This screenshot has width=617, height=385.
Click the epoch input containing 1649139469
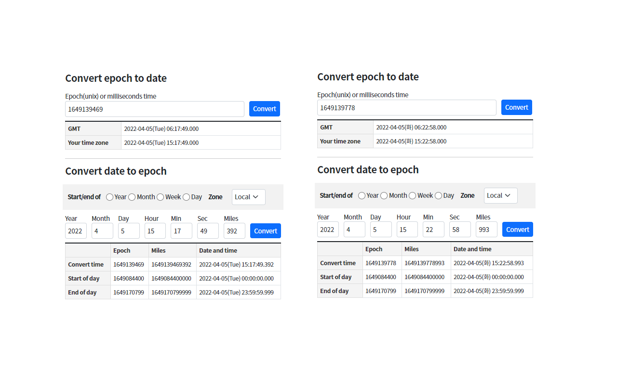coord(154,109)
